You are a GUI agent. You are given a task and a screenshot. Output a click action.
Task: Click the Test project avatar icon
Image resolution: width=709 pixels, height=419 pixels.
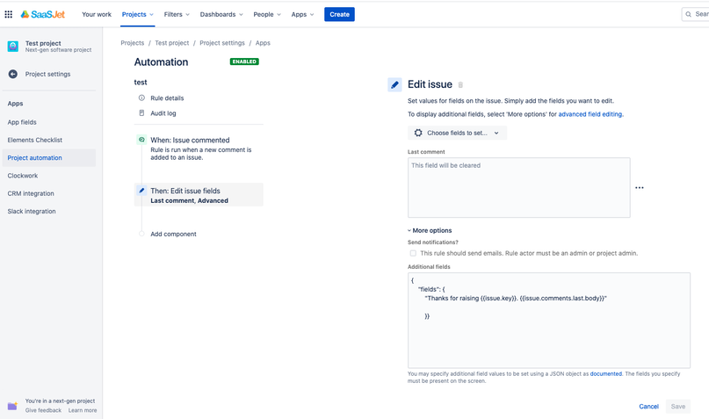point(13,46)
